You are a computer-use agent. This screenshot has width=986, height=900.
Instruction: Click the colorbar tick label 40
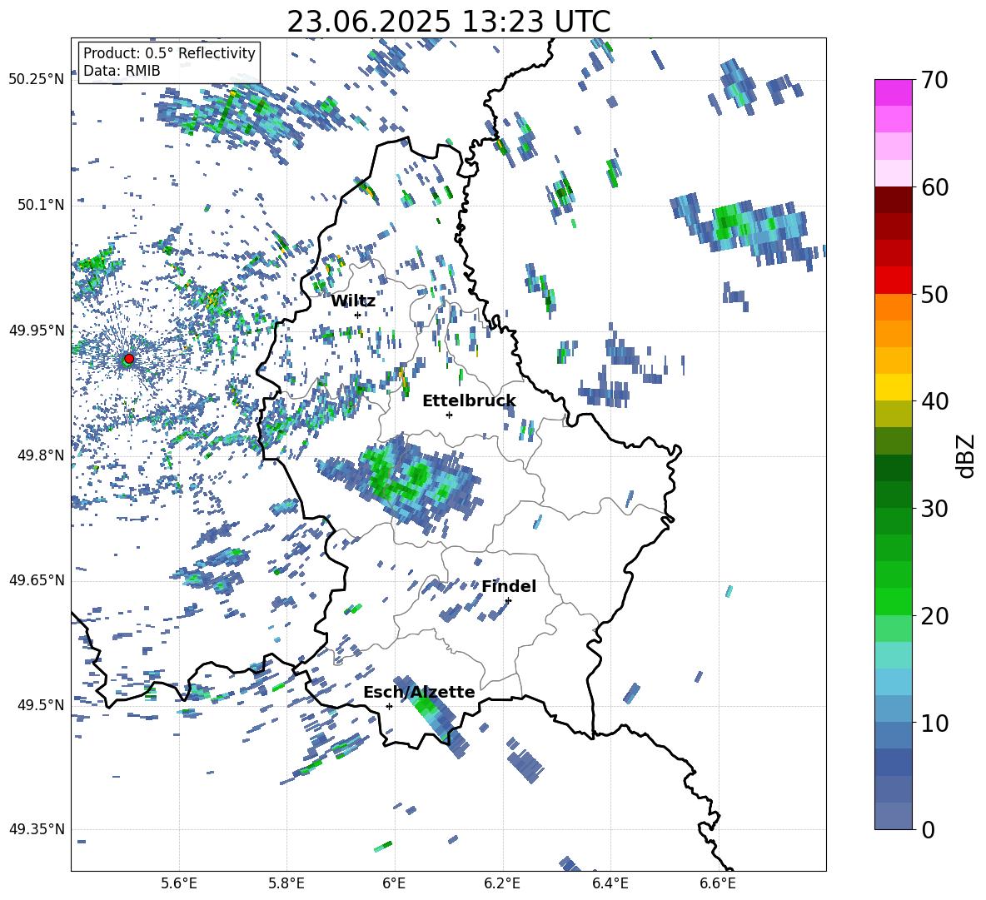click(934, 401)
